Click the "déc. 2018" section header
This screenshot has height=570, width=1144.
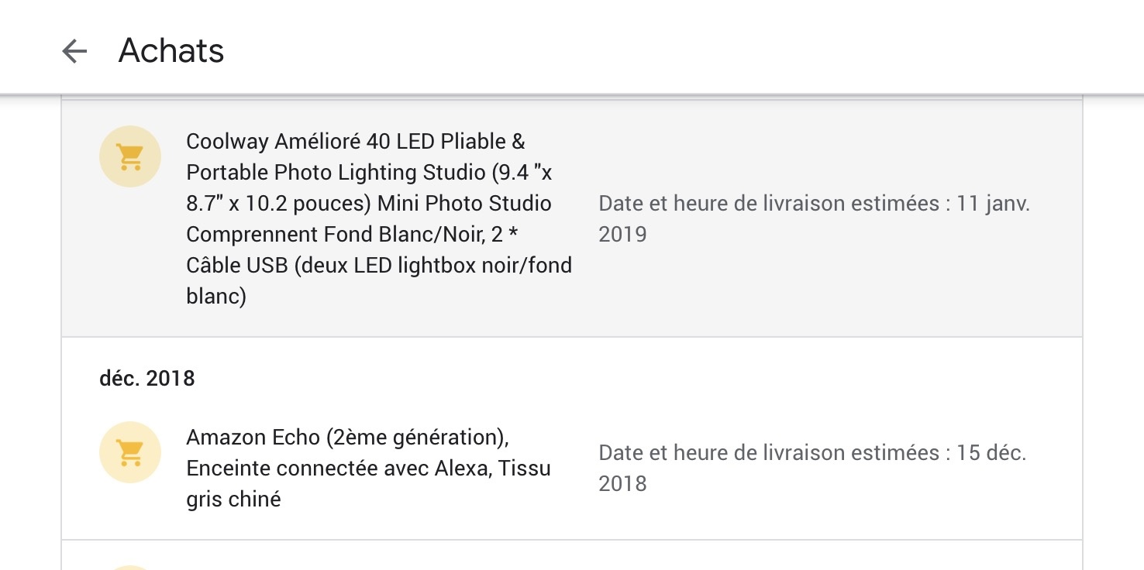(x=147, y=379)
